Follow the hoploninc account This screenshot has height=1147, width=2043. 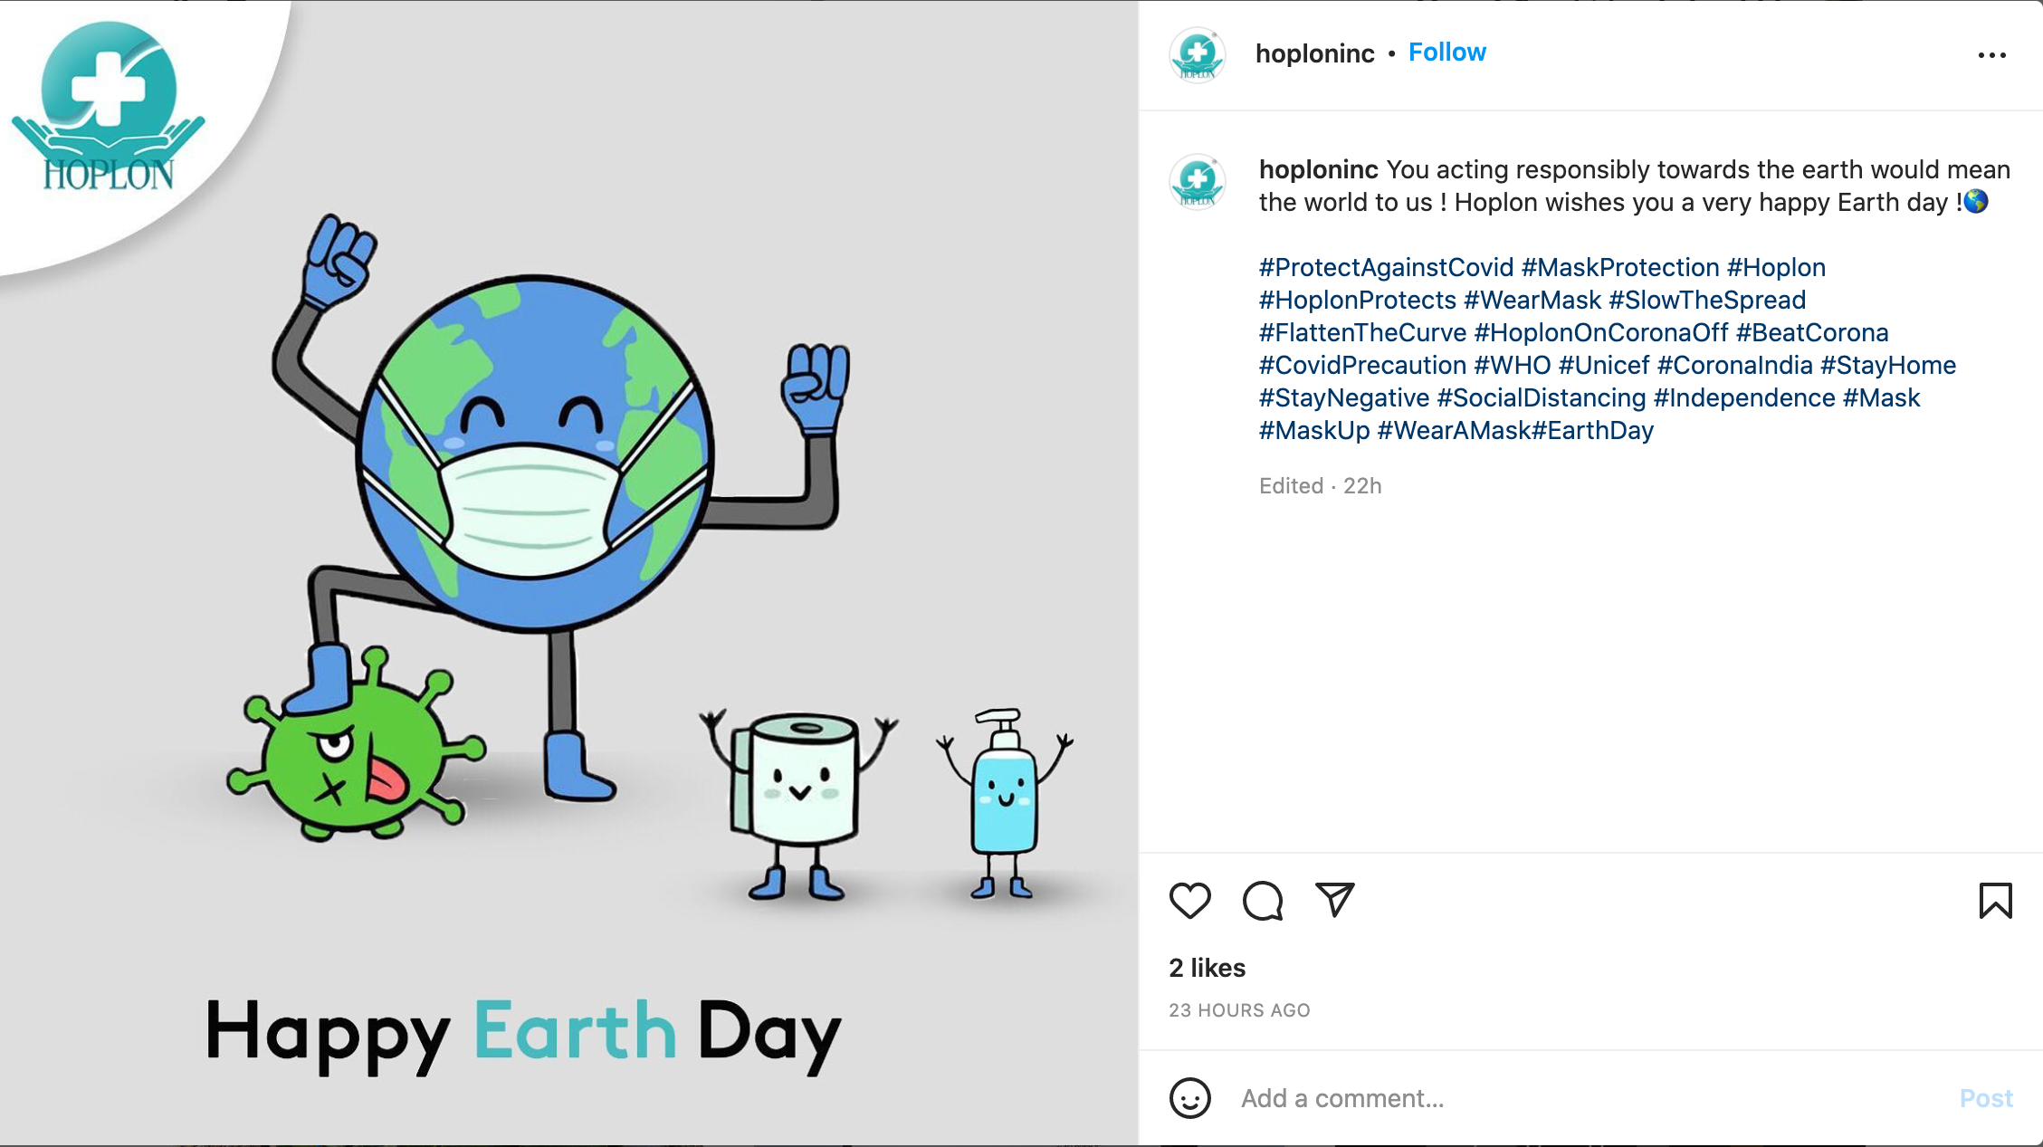click(x=1446, y=53)
